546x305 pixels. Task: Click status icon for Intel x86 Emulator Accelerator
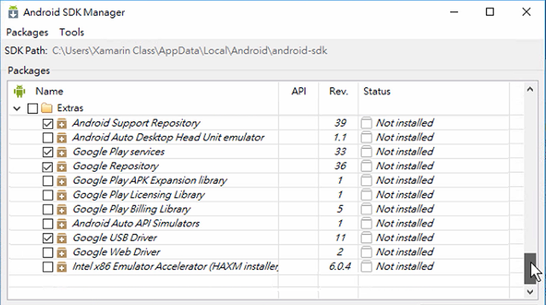coord(366,267)
